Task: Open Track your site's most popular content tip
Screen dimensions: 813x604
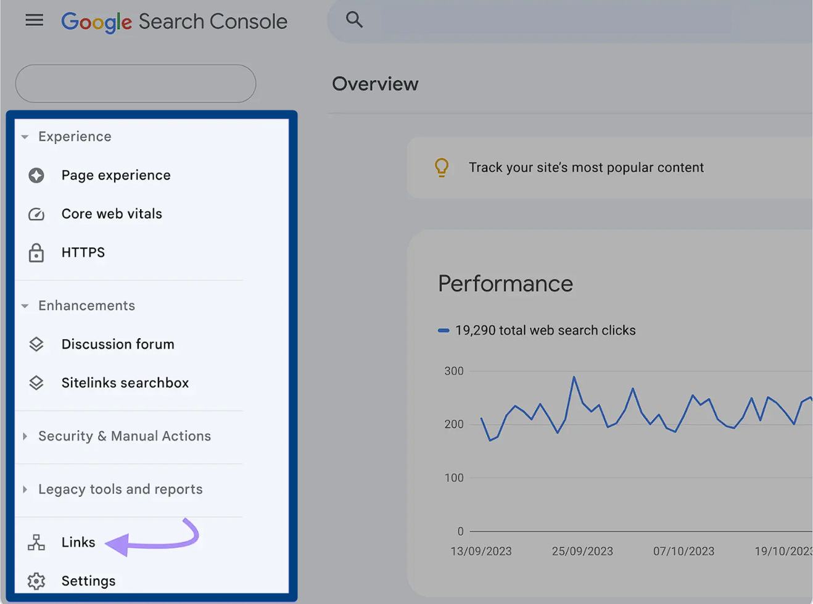Action: [586, 168]
